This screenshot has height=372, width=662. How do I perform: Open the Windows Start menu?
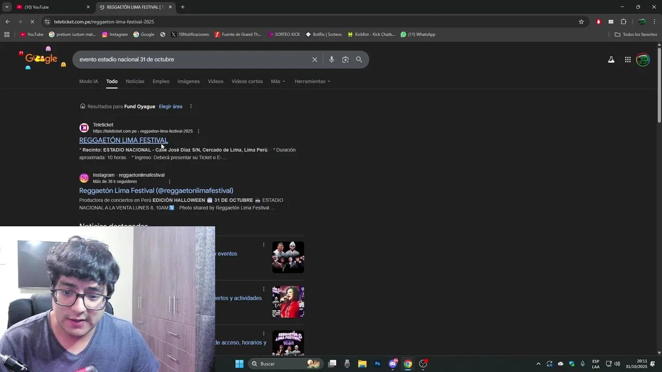239,364
